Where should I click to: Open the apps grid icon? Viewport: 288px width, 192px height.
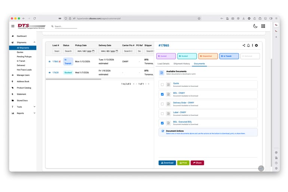click(x=263, y=26)
